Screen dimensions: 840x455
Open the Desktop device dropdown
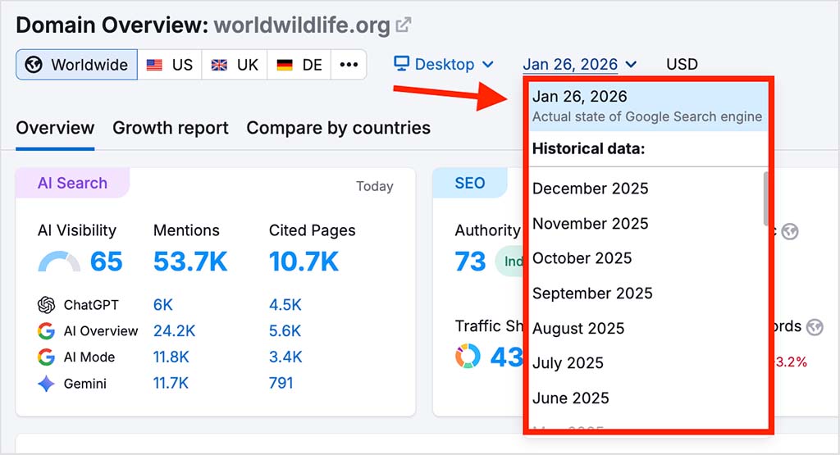click(444, 64)
